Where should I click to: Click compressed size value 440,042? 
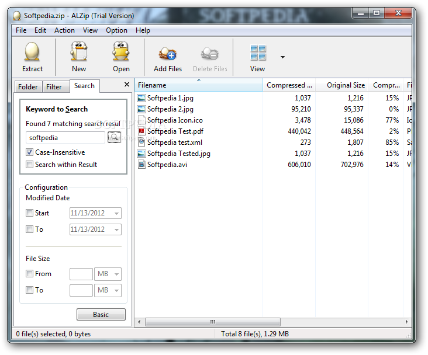[299, 131]
